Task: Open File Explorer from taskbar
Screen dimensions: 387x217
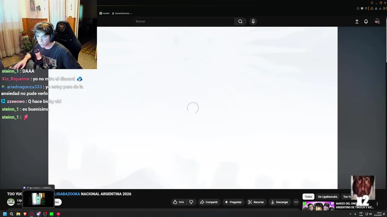Action: click(x=18, y=214)
